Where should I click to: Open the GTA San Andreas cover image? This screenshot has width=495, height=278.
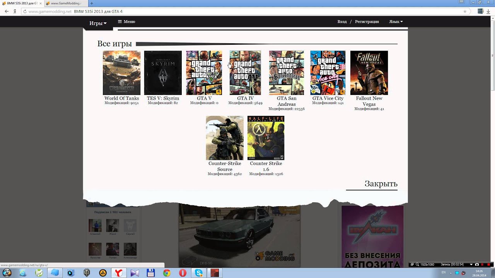tap(287, 73)
